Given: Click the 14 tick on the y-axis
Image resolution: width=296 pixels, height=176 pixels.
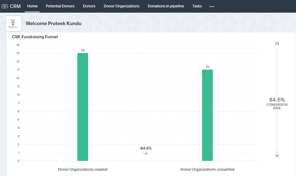Looking at the screenshot, I should [x=18, y=45].
